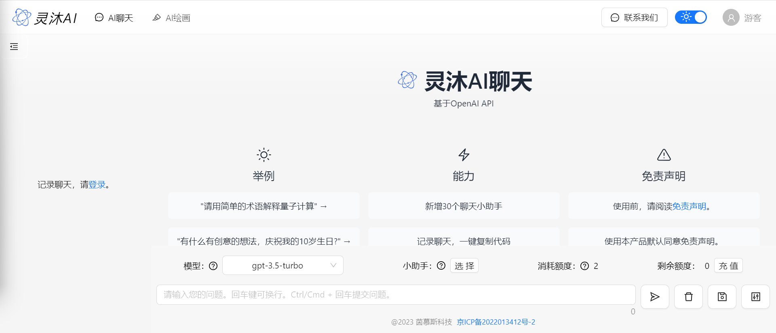Screen dimensions: 776x333
Task: Click the lightning icon above 能力
Action: click(x=464, y=155)
